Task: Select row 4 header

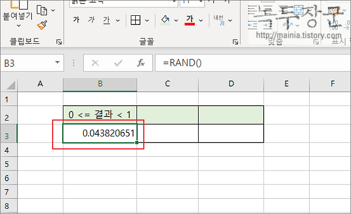Action: coord(8,150)
